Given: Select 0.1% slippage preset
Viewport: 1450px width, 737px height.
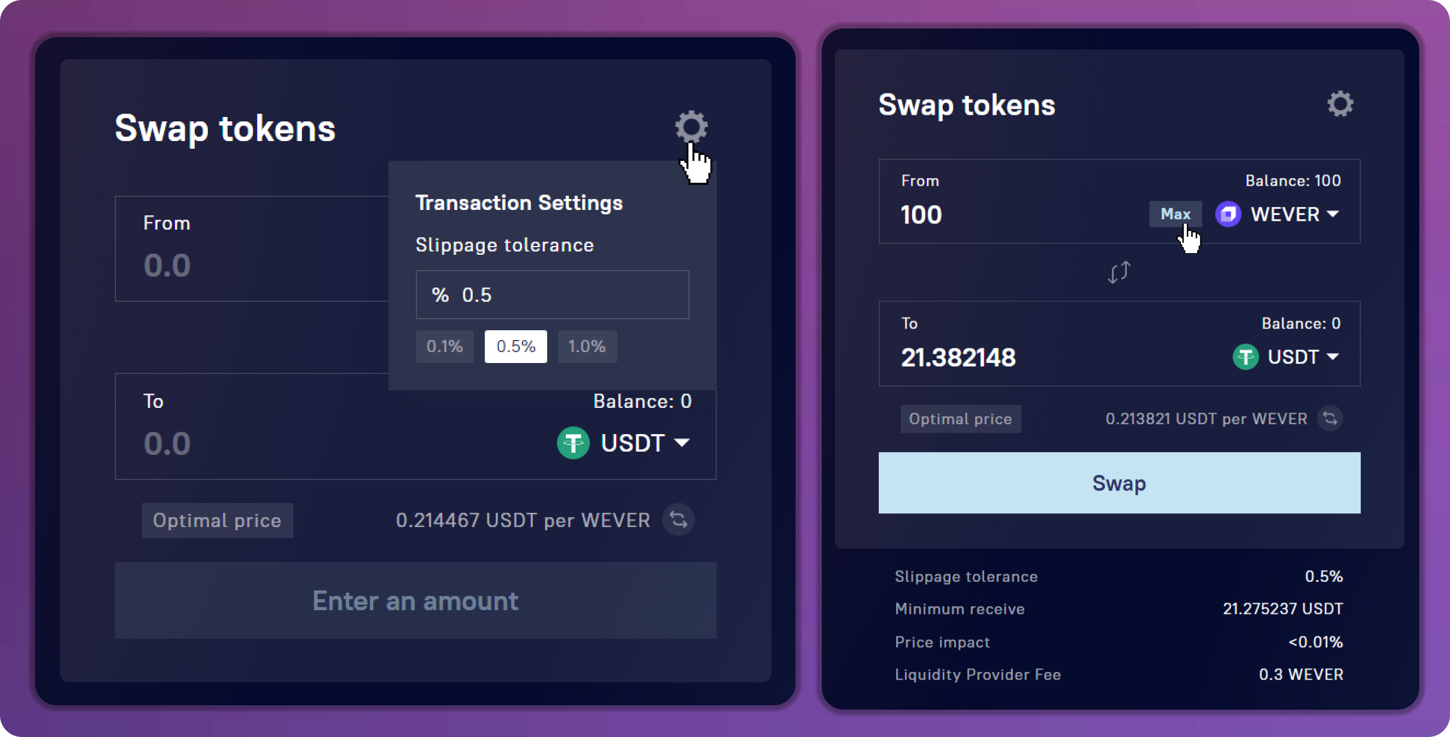Looking at the screenshot, I should (445, 347).
